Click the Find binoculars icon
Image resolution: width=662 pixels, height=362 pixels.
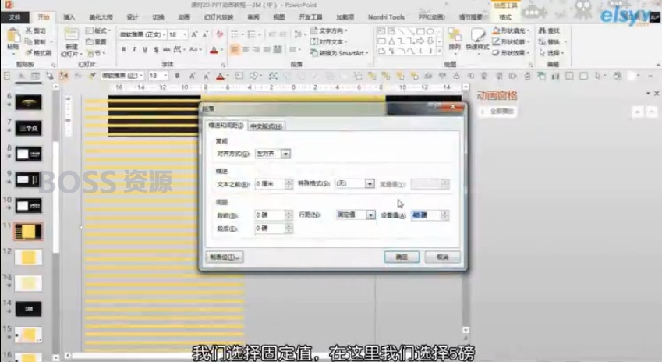click(x=542, y=31)
